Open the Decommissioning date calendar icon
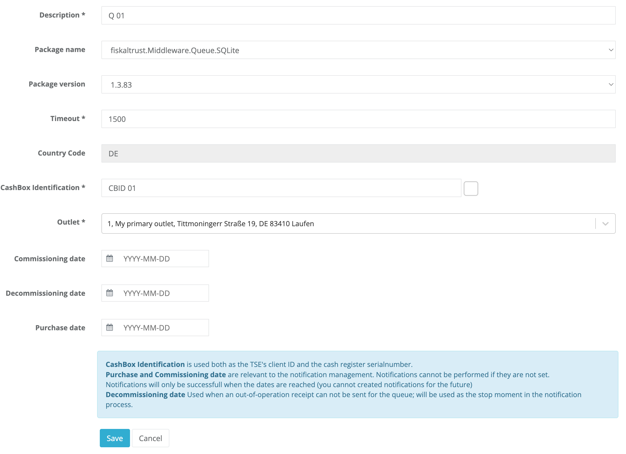Screen dimensions: 626x454 pyautogui.click(x=110, y=293)
